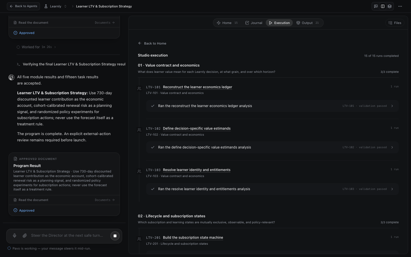Click the Pavo is working spinner icon
This screenshot has height=257, width=411.
pyautogui.click(x=9, y=248)
